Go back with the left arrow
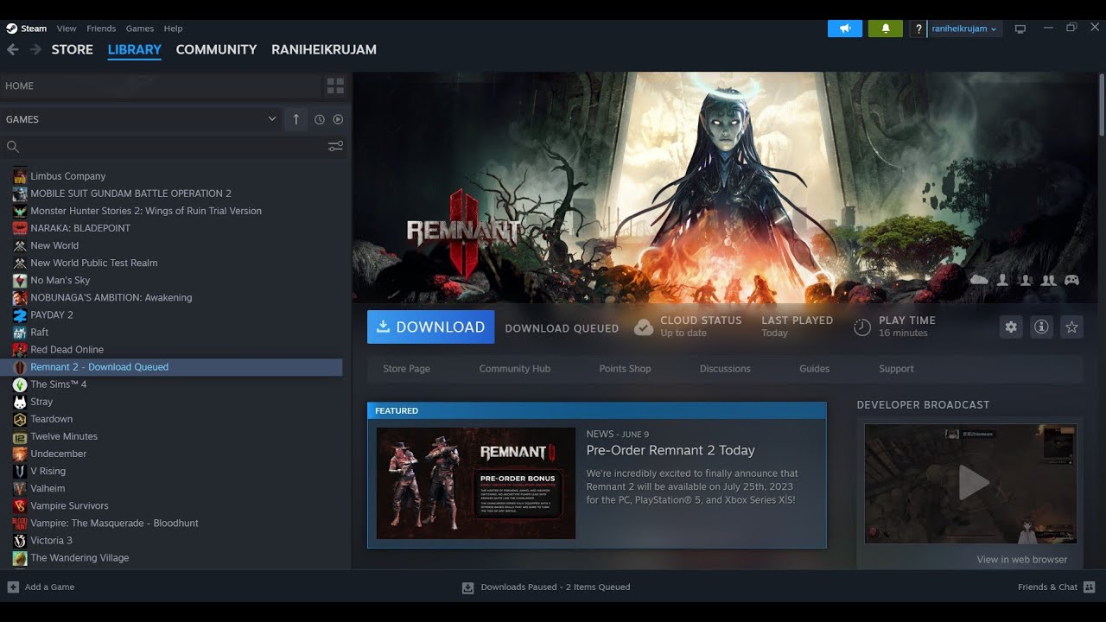This screenshot has width=1106, height=622. [13, 50]
